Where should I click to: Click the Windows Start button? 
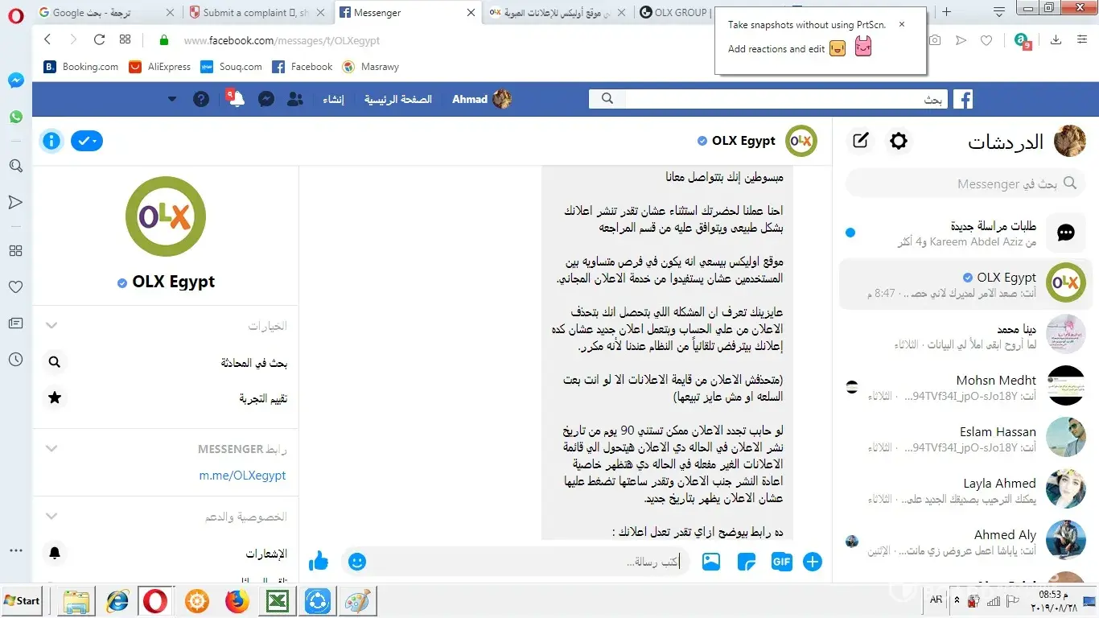point(23,600)
